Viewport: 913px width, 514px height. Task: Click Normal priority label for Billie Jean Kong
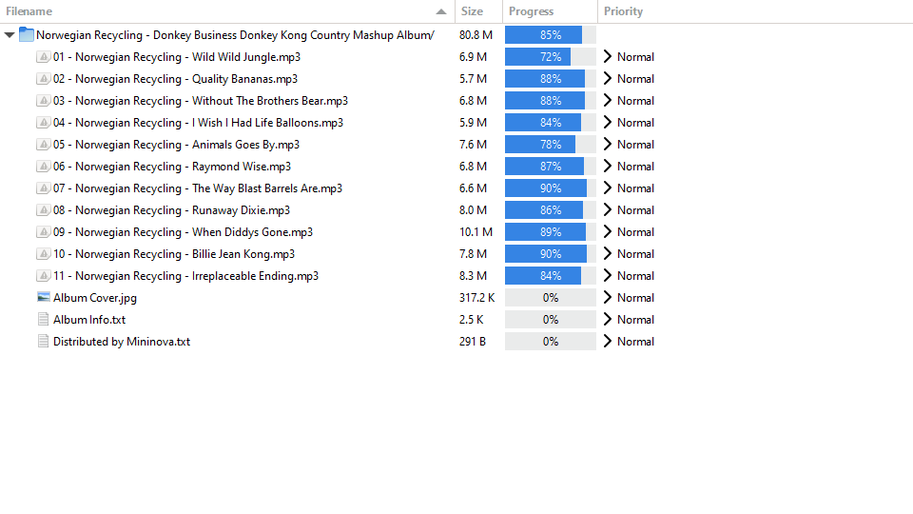coord(635,253)
